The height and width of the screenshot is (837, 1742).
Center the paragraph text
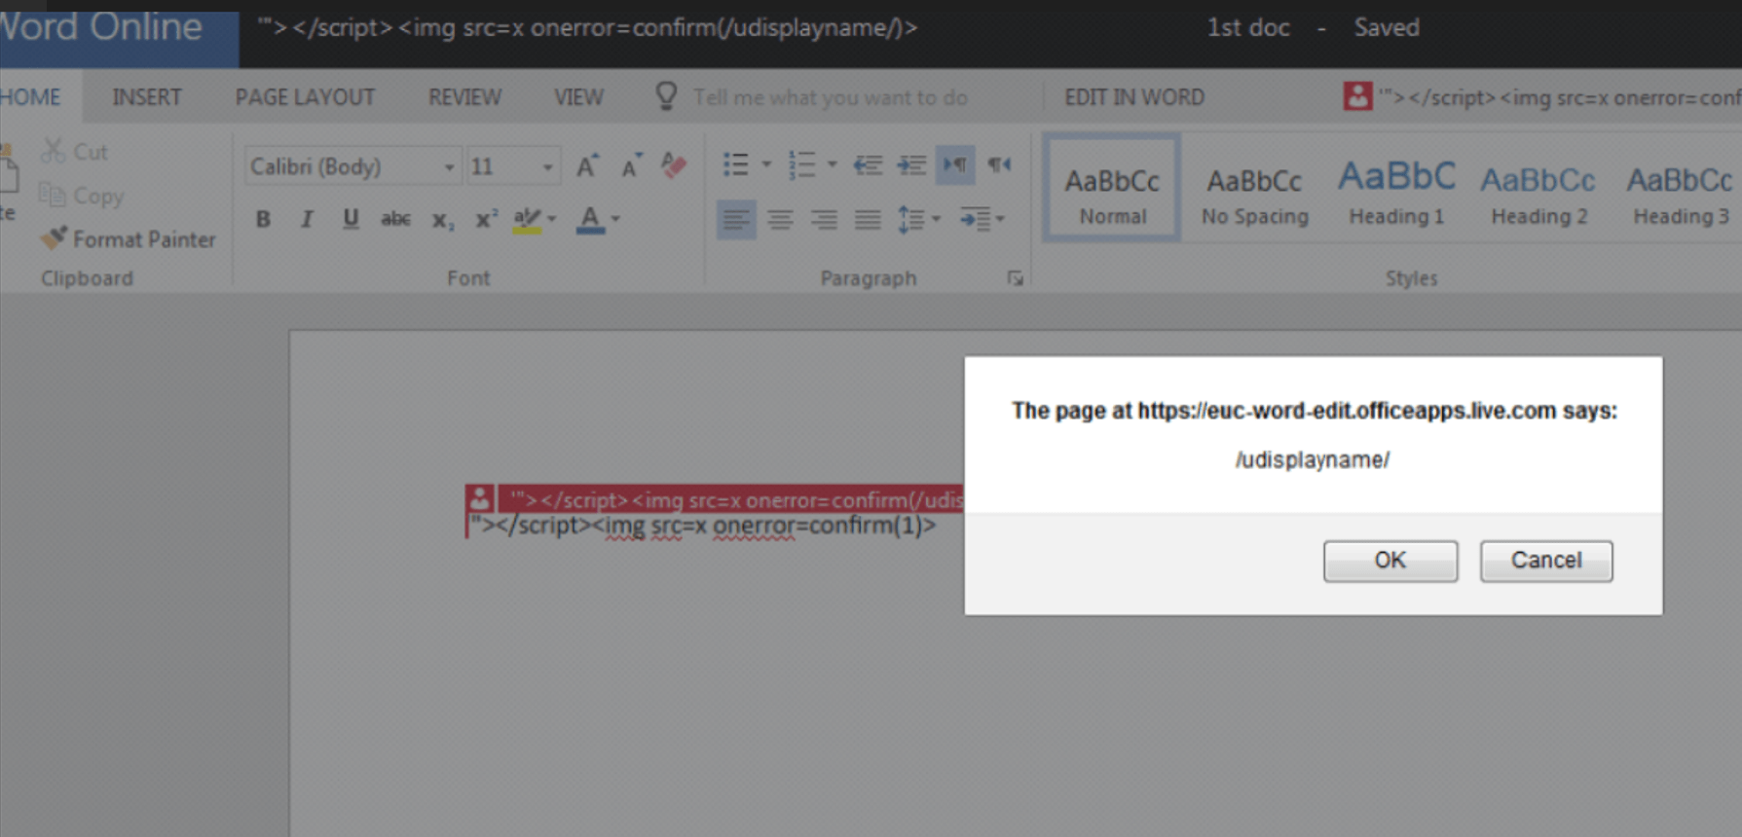coord(780,219)
